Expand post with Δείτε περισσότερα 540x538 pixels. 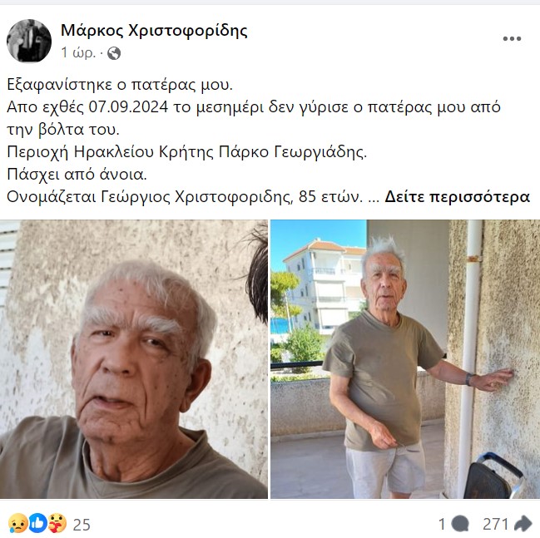[457, 197]
